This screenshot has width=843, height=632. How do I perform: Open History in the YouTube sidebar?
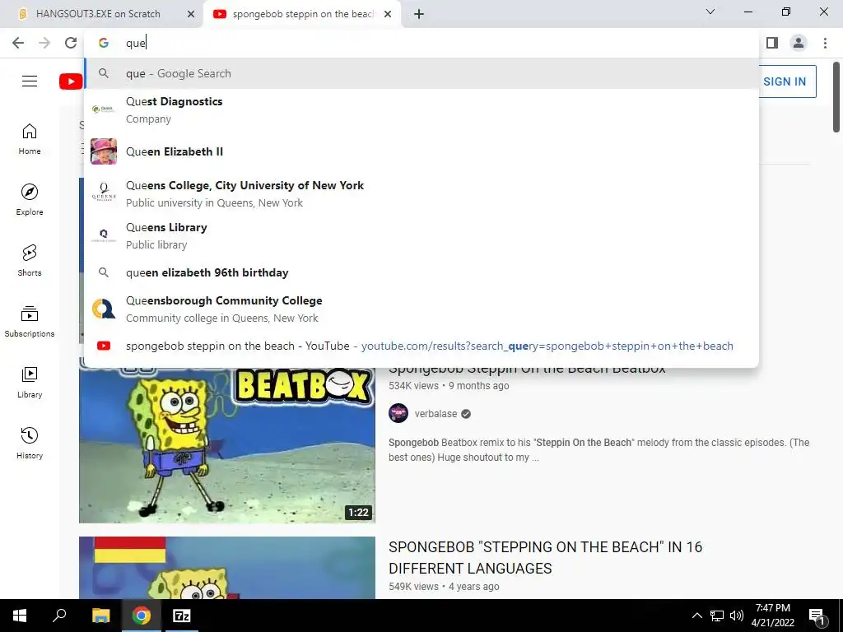(30, 443)
